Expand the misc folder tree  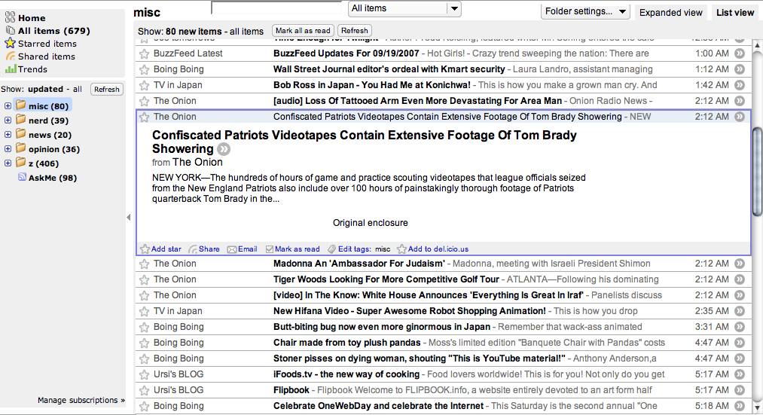pyautogui.click(x=8, y=105)
